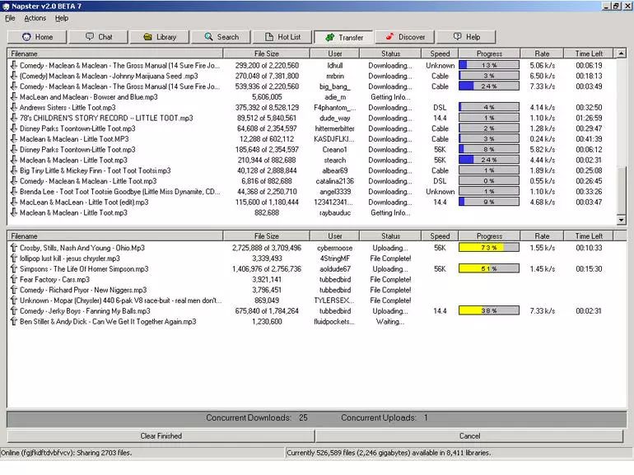Open the Help toolbar button

pyautogui.click(x=465, y=37)
